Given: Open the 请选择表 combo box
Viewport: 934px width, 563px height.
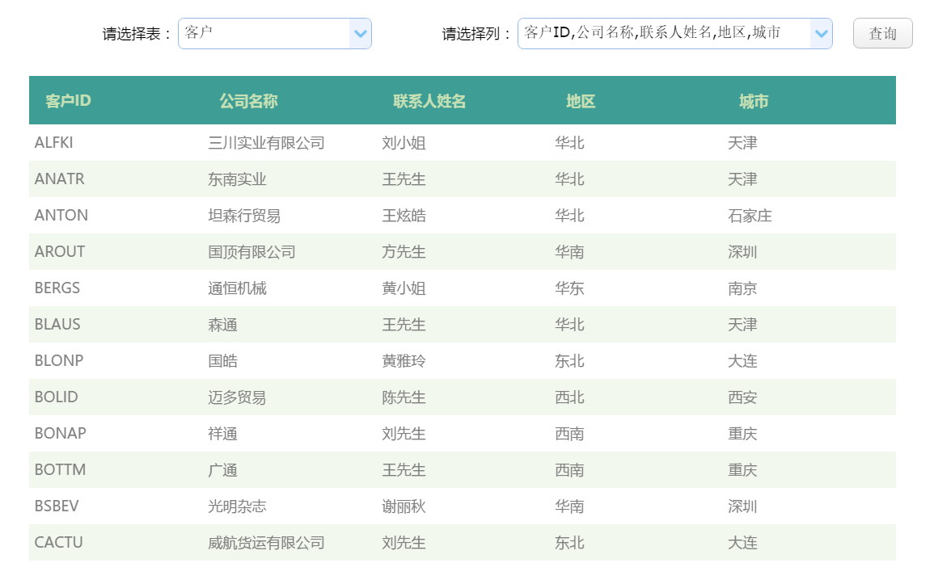Looking at the screenshot, I should coord(275,33).
